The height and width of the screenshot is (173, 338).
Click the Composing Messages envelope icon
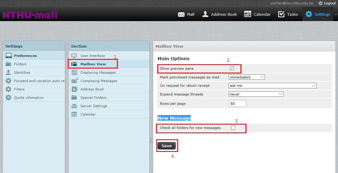75,81
